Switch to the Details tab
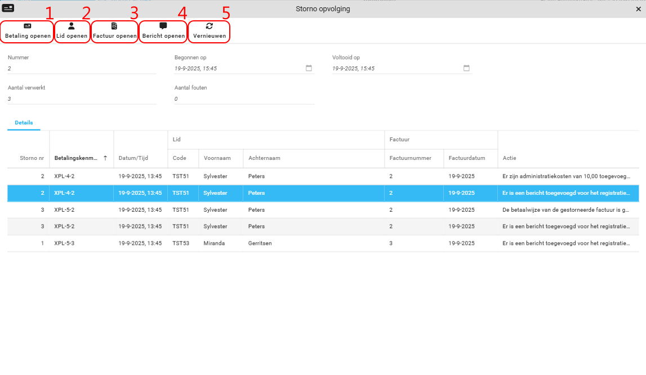Image resolution: width=646 pixels, height=375 pixels. [x=24, y=123]
